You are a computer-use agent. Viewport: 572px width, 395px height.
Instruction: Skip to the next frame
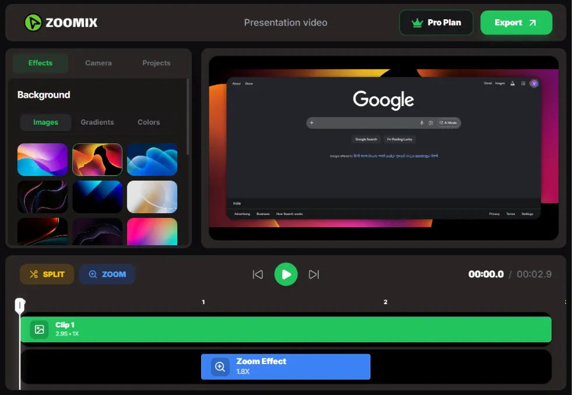314,274
